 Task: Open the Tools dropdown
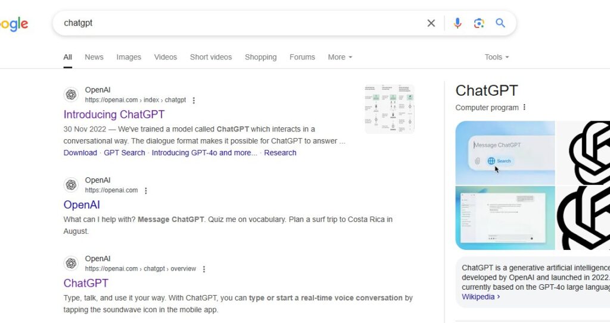click(497, 57)
